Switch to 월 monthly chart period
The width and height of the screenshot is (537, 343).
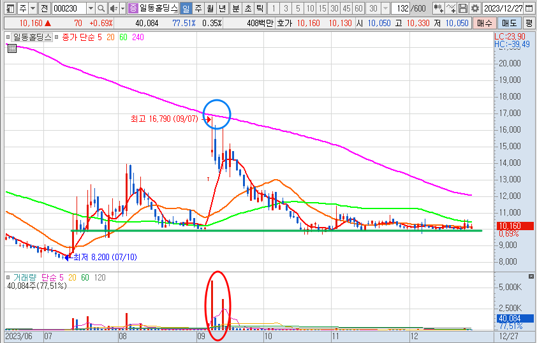pos(210,8)
